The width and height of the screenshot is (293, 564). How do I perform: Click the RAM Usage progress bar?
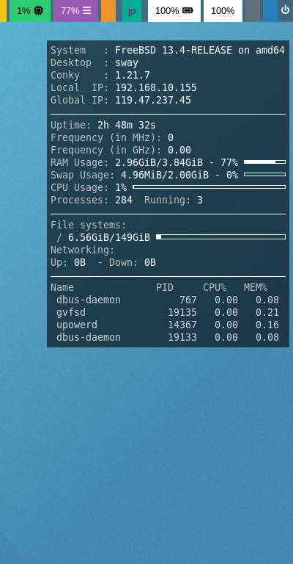point(264,162)
